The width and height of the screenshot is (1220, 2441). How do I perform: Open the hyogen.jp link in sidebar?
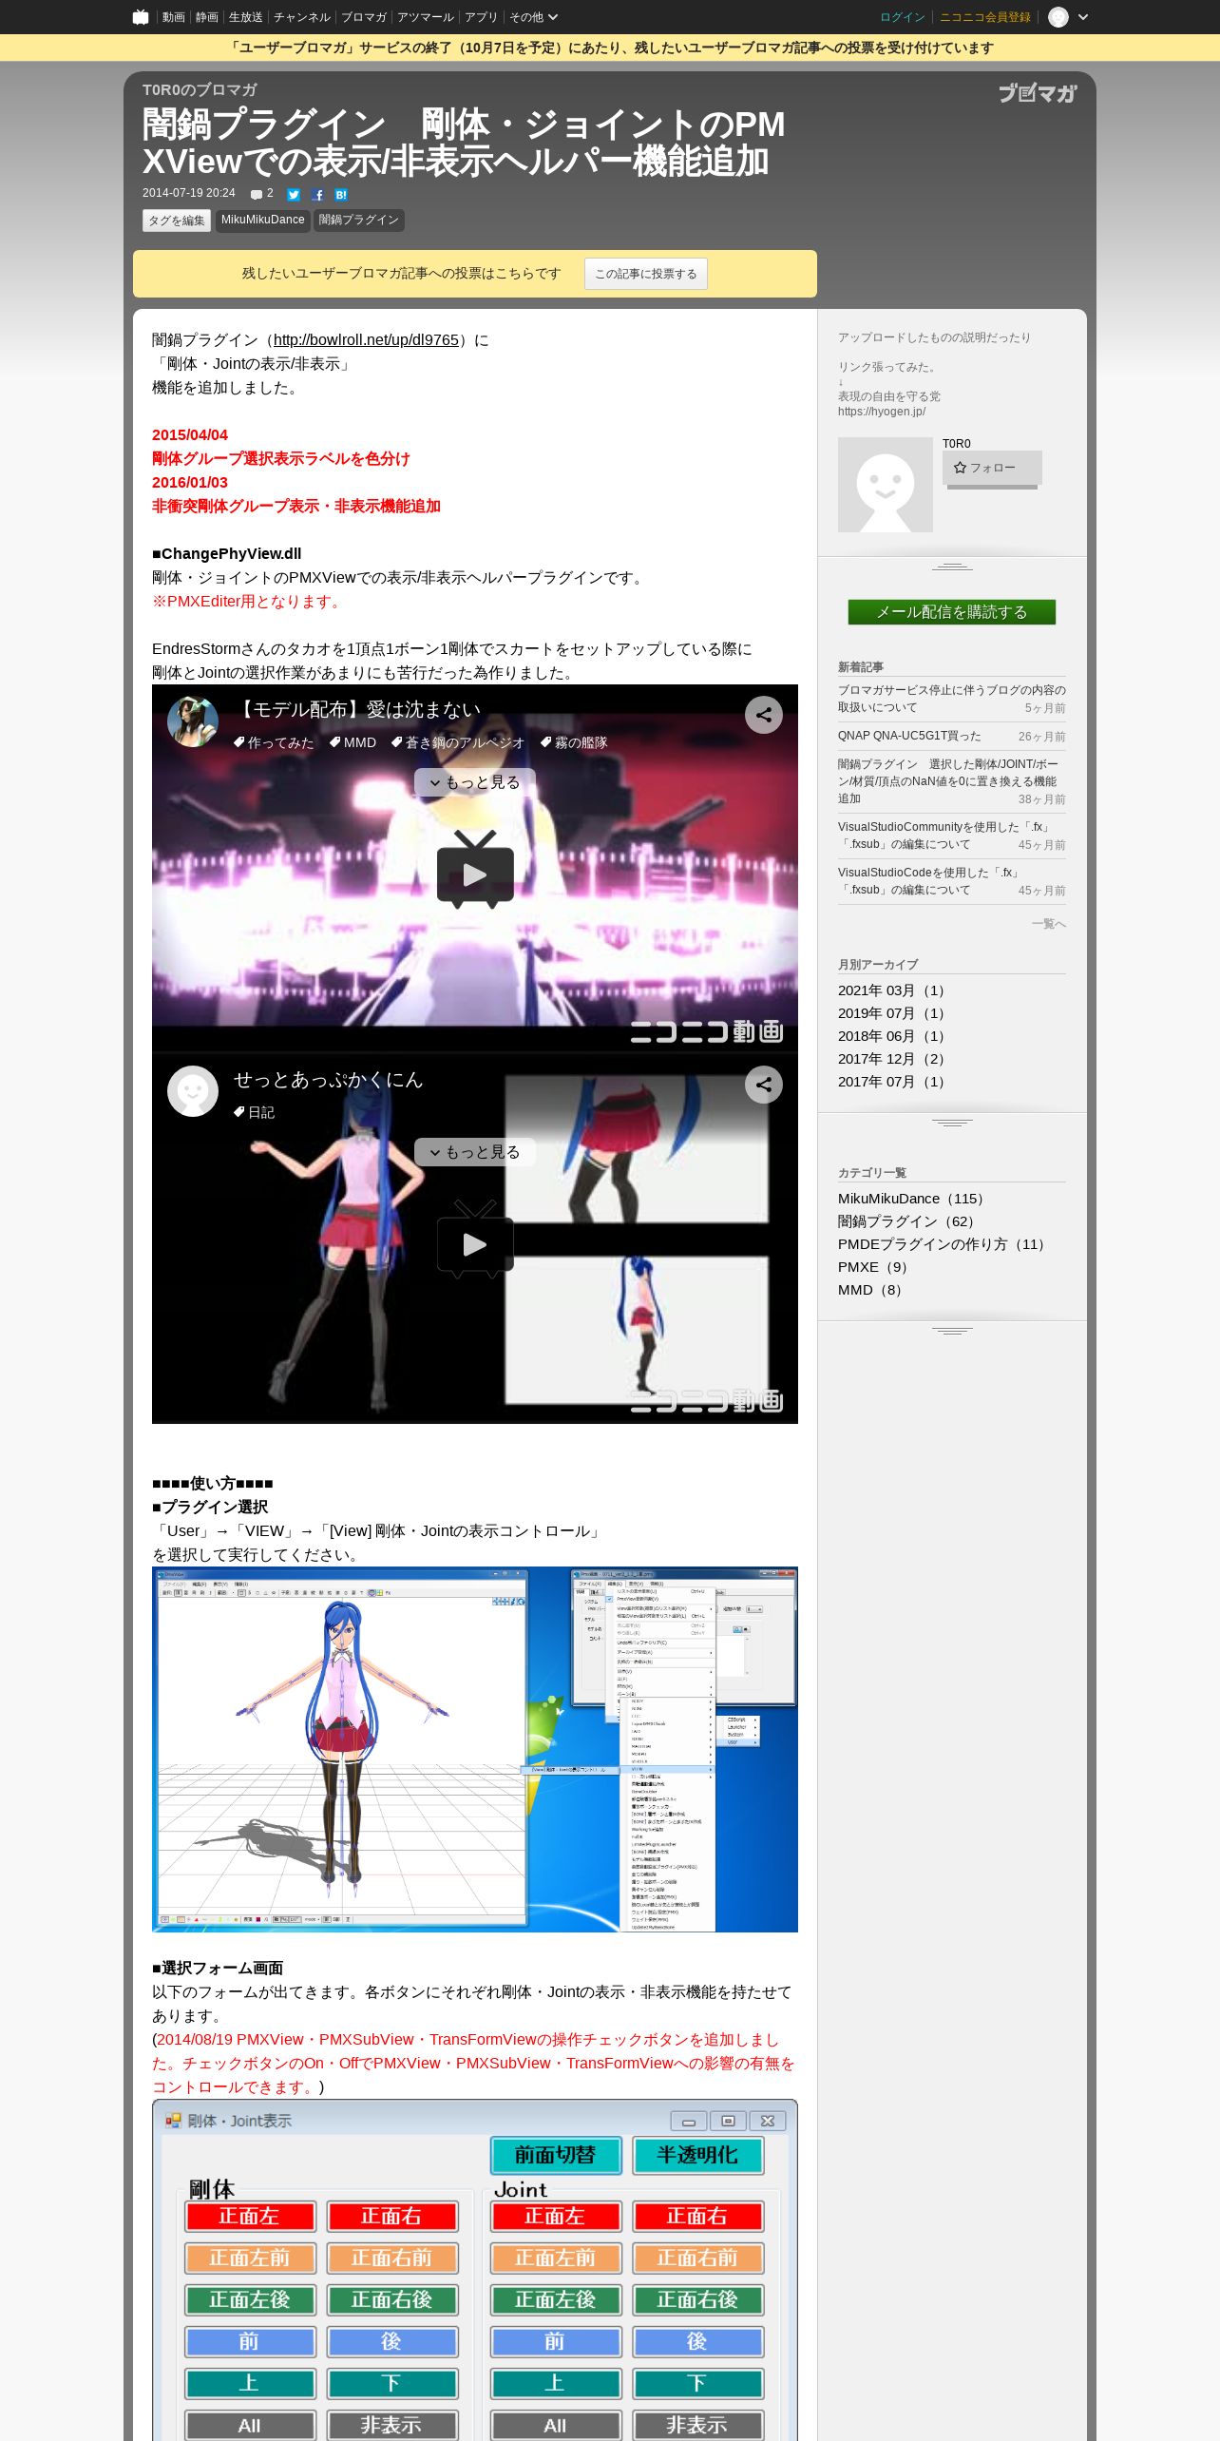pos(882,412)
